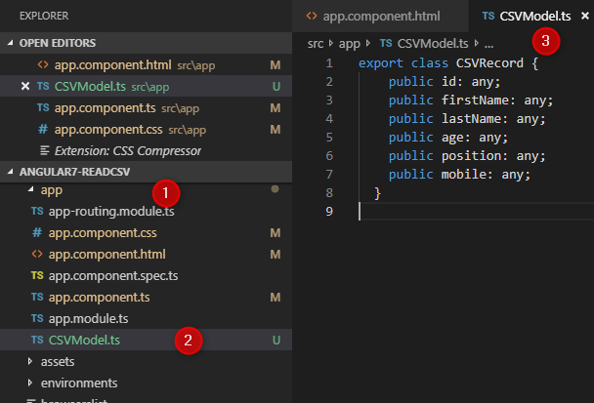
Task: Click the CSS hash icon in file tree
Action: [37, 232]
